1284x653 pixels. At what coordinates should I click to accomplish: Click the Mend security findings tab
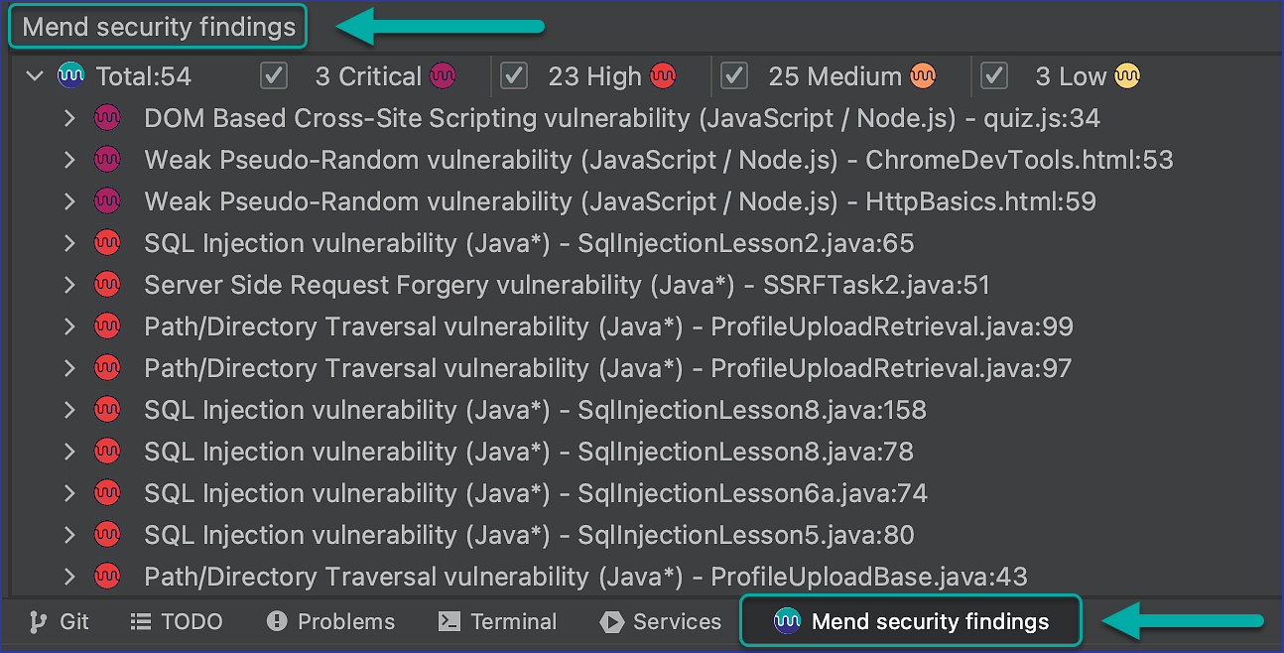[910, 621]
